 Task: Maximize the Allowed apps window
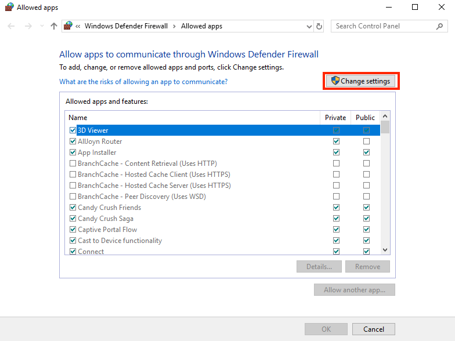tap(415, 7)
